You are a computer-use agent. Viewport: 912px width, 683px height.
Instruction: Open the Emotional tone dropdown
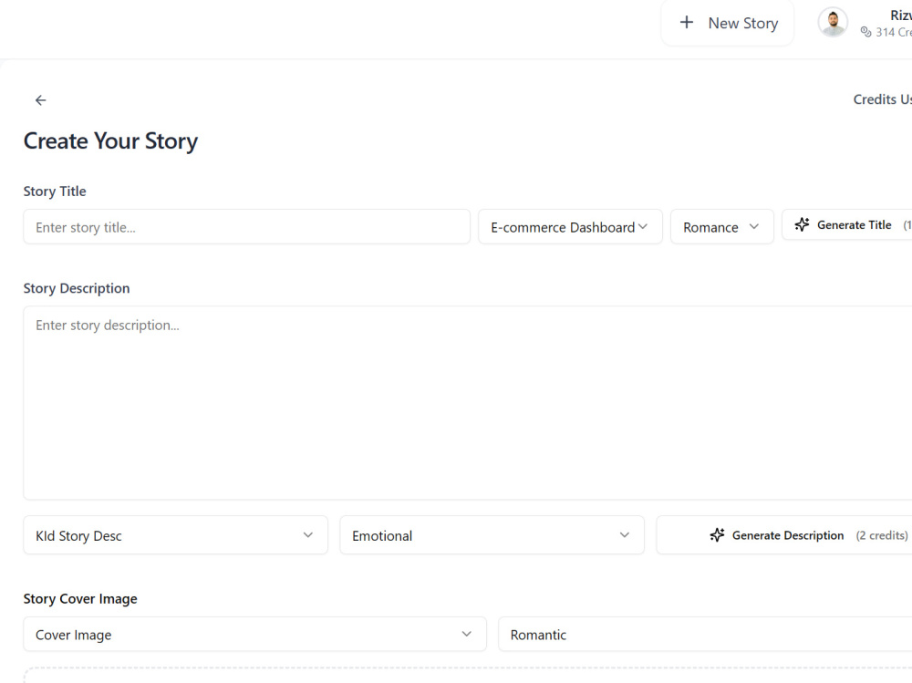tap(492, 535)
